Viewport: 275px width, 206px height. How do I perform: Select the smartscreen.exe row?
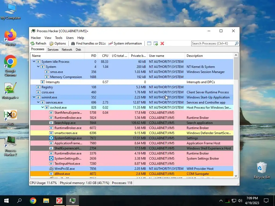coord(132,133)
